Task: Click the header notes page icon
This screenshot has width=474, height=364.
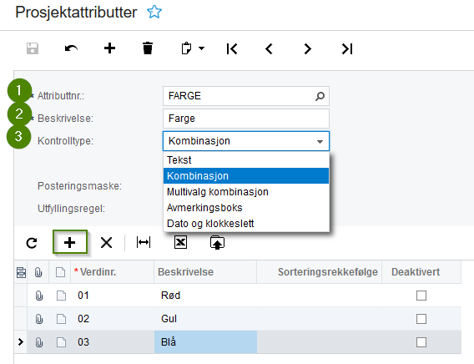Action: click(60, 272)
